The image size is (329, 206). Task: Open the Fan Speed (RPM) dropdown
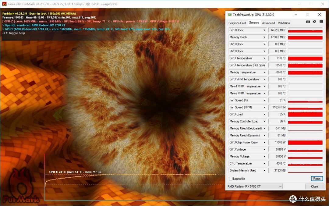(264, 107)
